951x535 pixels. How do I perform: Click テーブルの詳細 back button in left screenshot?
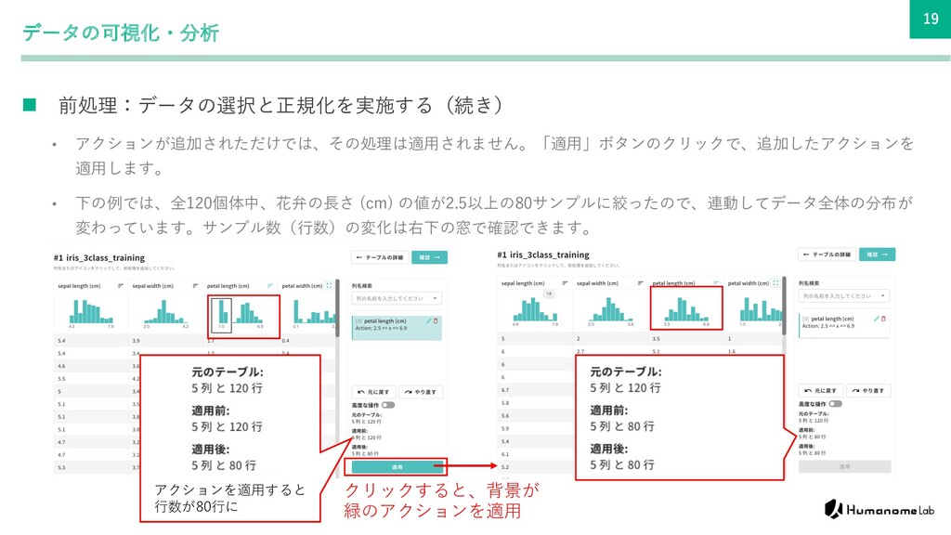pos(380,258)
